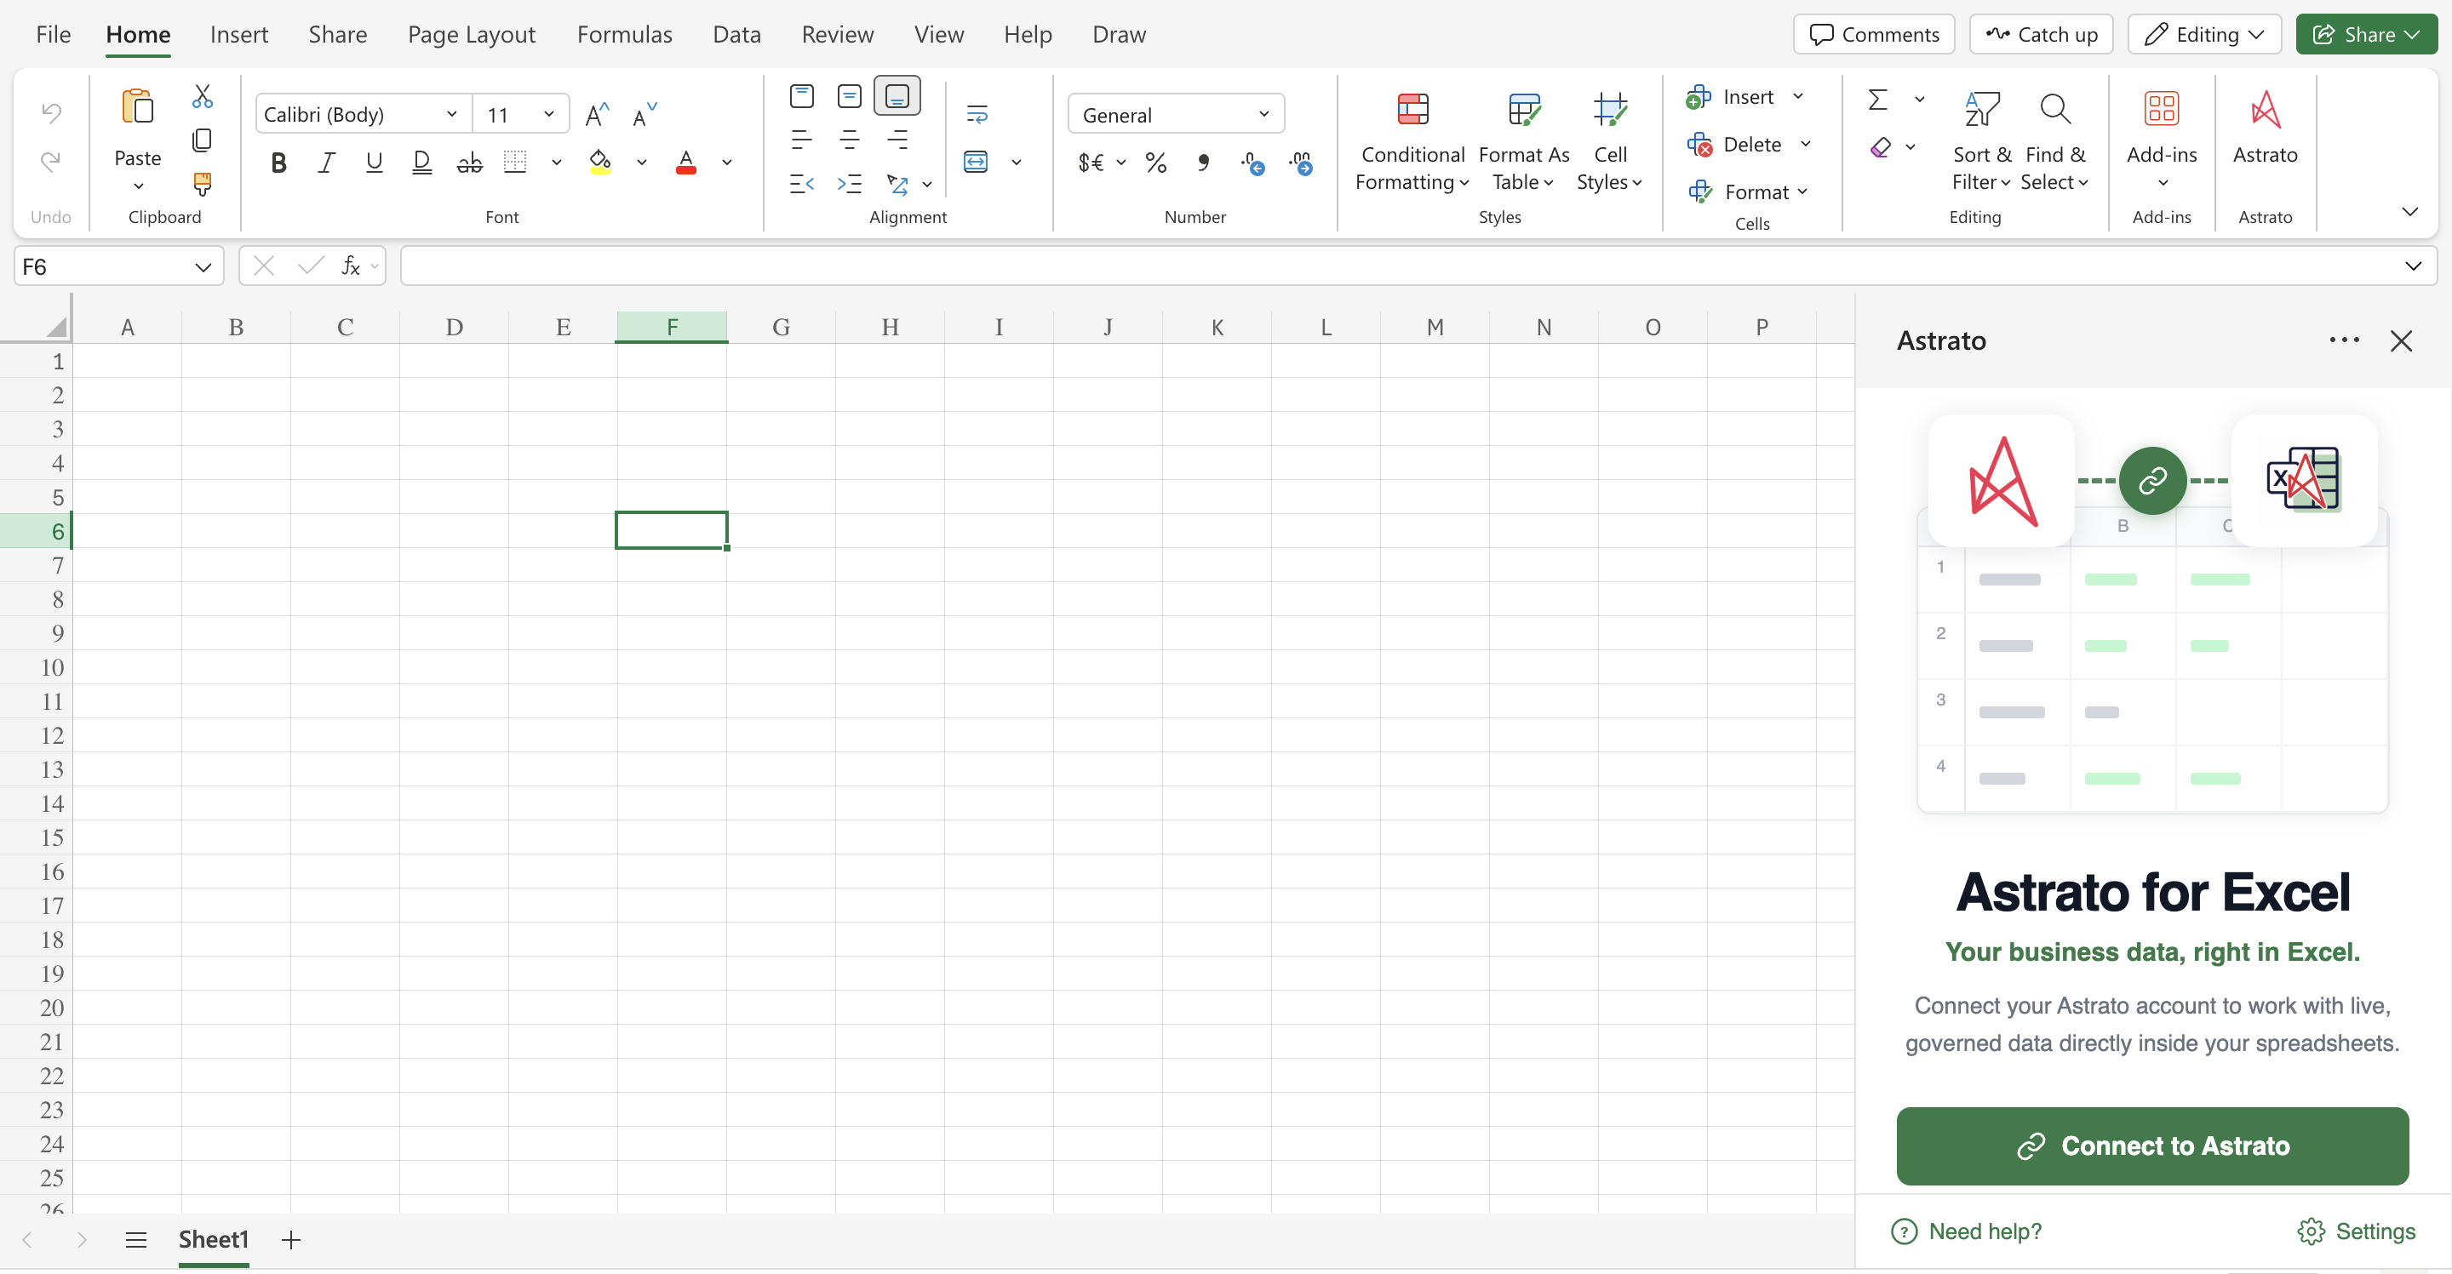Click the text Orientation icon

[x=897, y=184]
